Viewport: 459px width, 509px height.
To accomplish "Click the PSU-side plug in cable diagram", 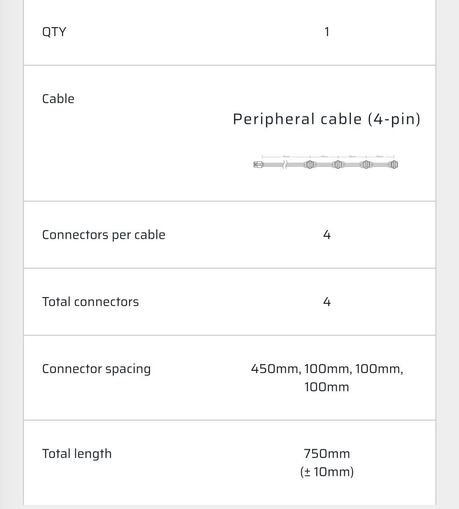I will pos(258,165).
